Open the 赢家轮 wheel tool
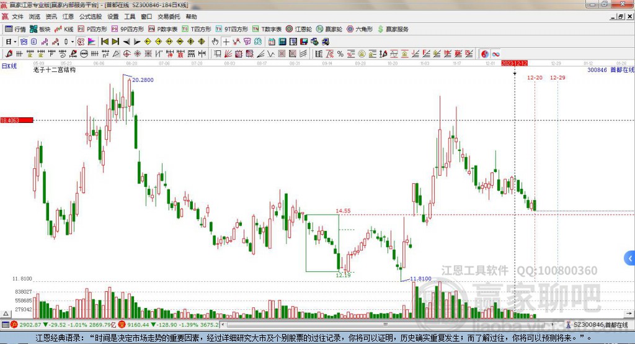 pyautogui.click(x=329, y=29)
